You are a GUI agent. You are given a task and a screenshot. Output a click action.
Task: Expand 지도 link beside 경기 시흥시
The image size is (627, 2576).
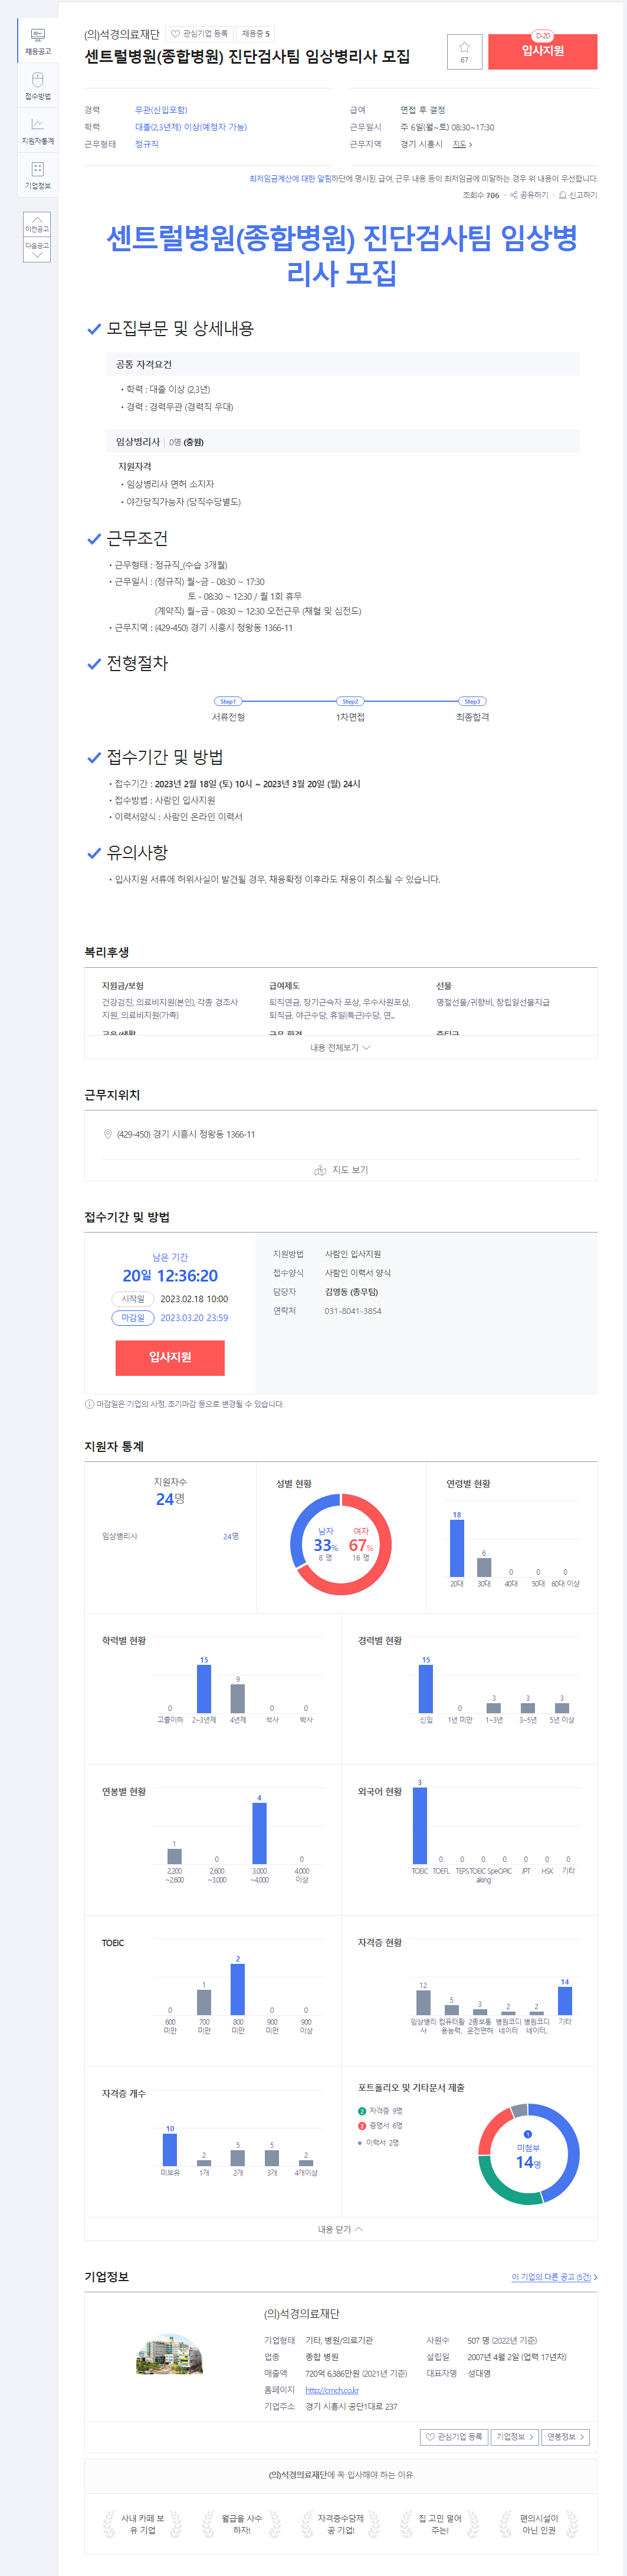point(462,144)
